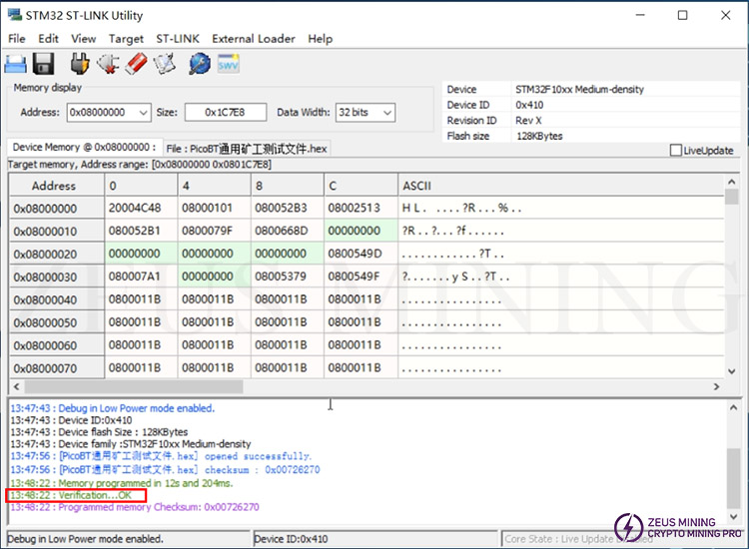Switch to the PicoBT hex file tab
The width and height of the screenshot is (749, 549).
[x=246, y=149]
